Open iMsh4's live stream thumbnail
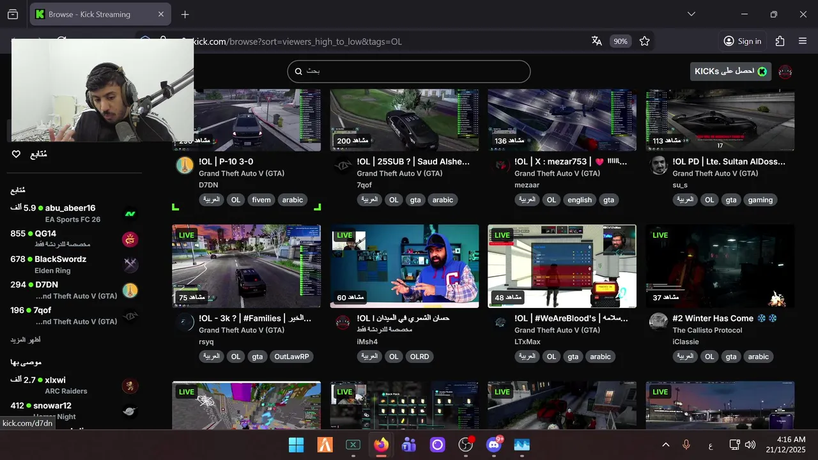 (404, 266)
